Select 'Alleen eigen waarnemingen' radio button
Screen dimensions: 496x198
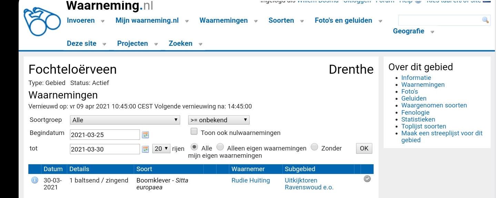click(220, 147)
